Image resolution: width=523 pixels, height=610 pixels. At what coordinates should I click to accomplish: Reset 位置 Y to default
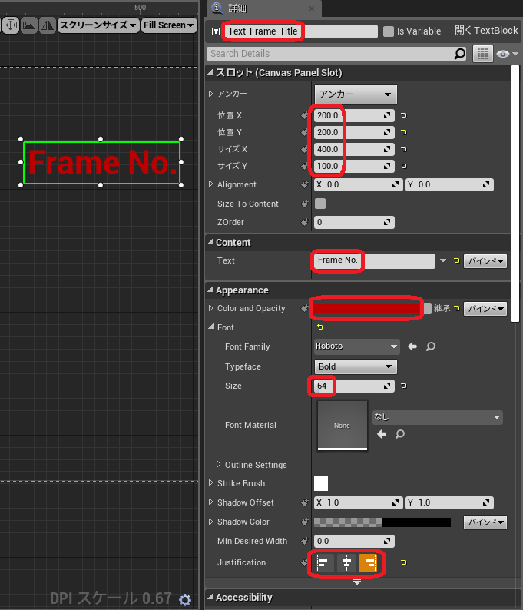tap(404, 132)
